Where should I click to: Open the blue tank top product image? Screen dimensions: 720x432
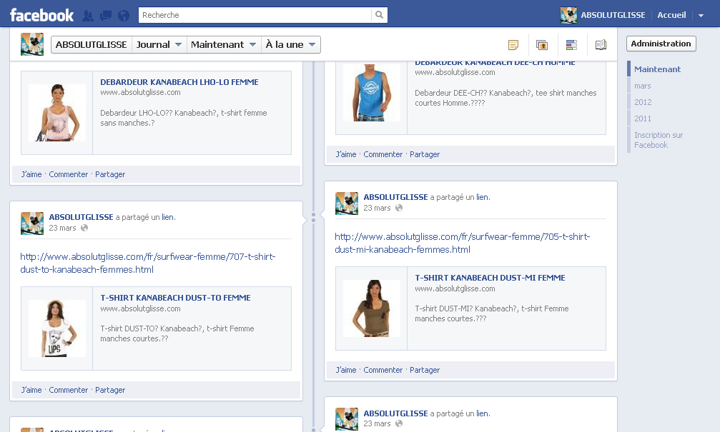click(372, 93)
